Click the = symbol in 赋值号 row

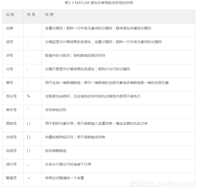[29, 178]
